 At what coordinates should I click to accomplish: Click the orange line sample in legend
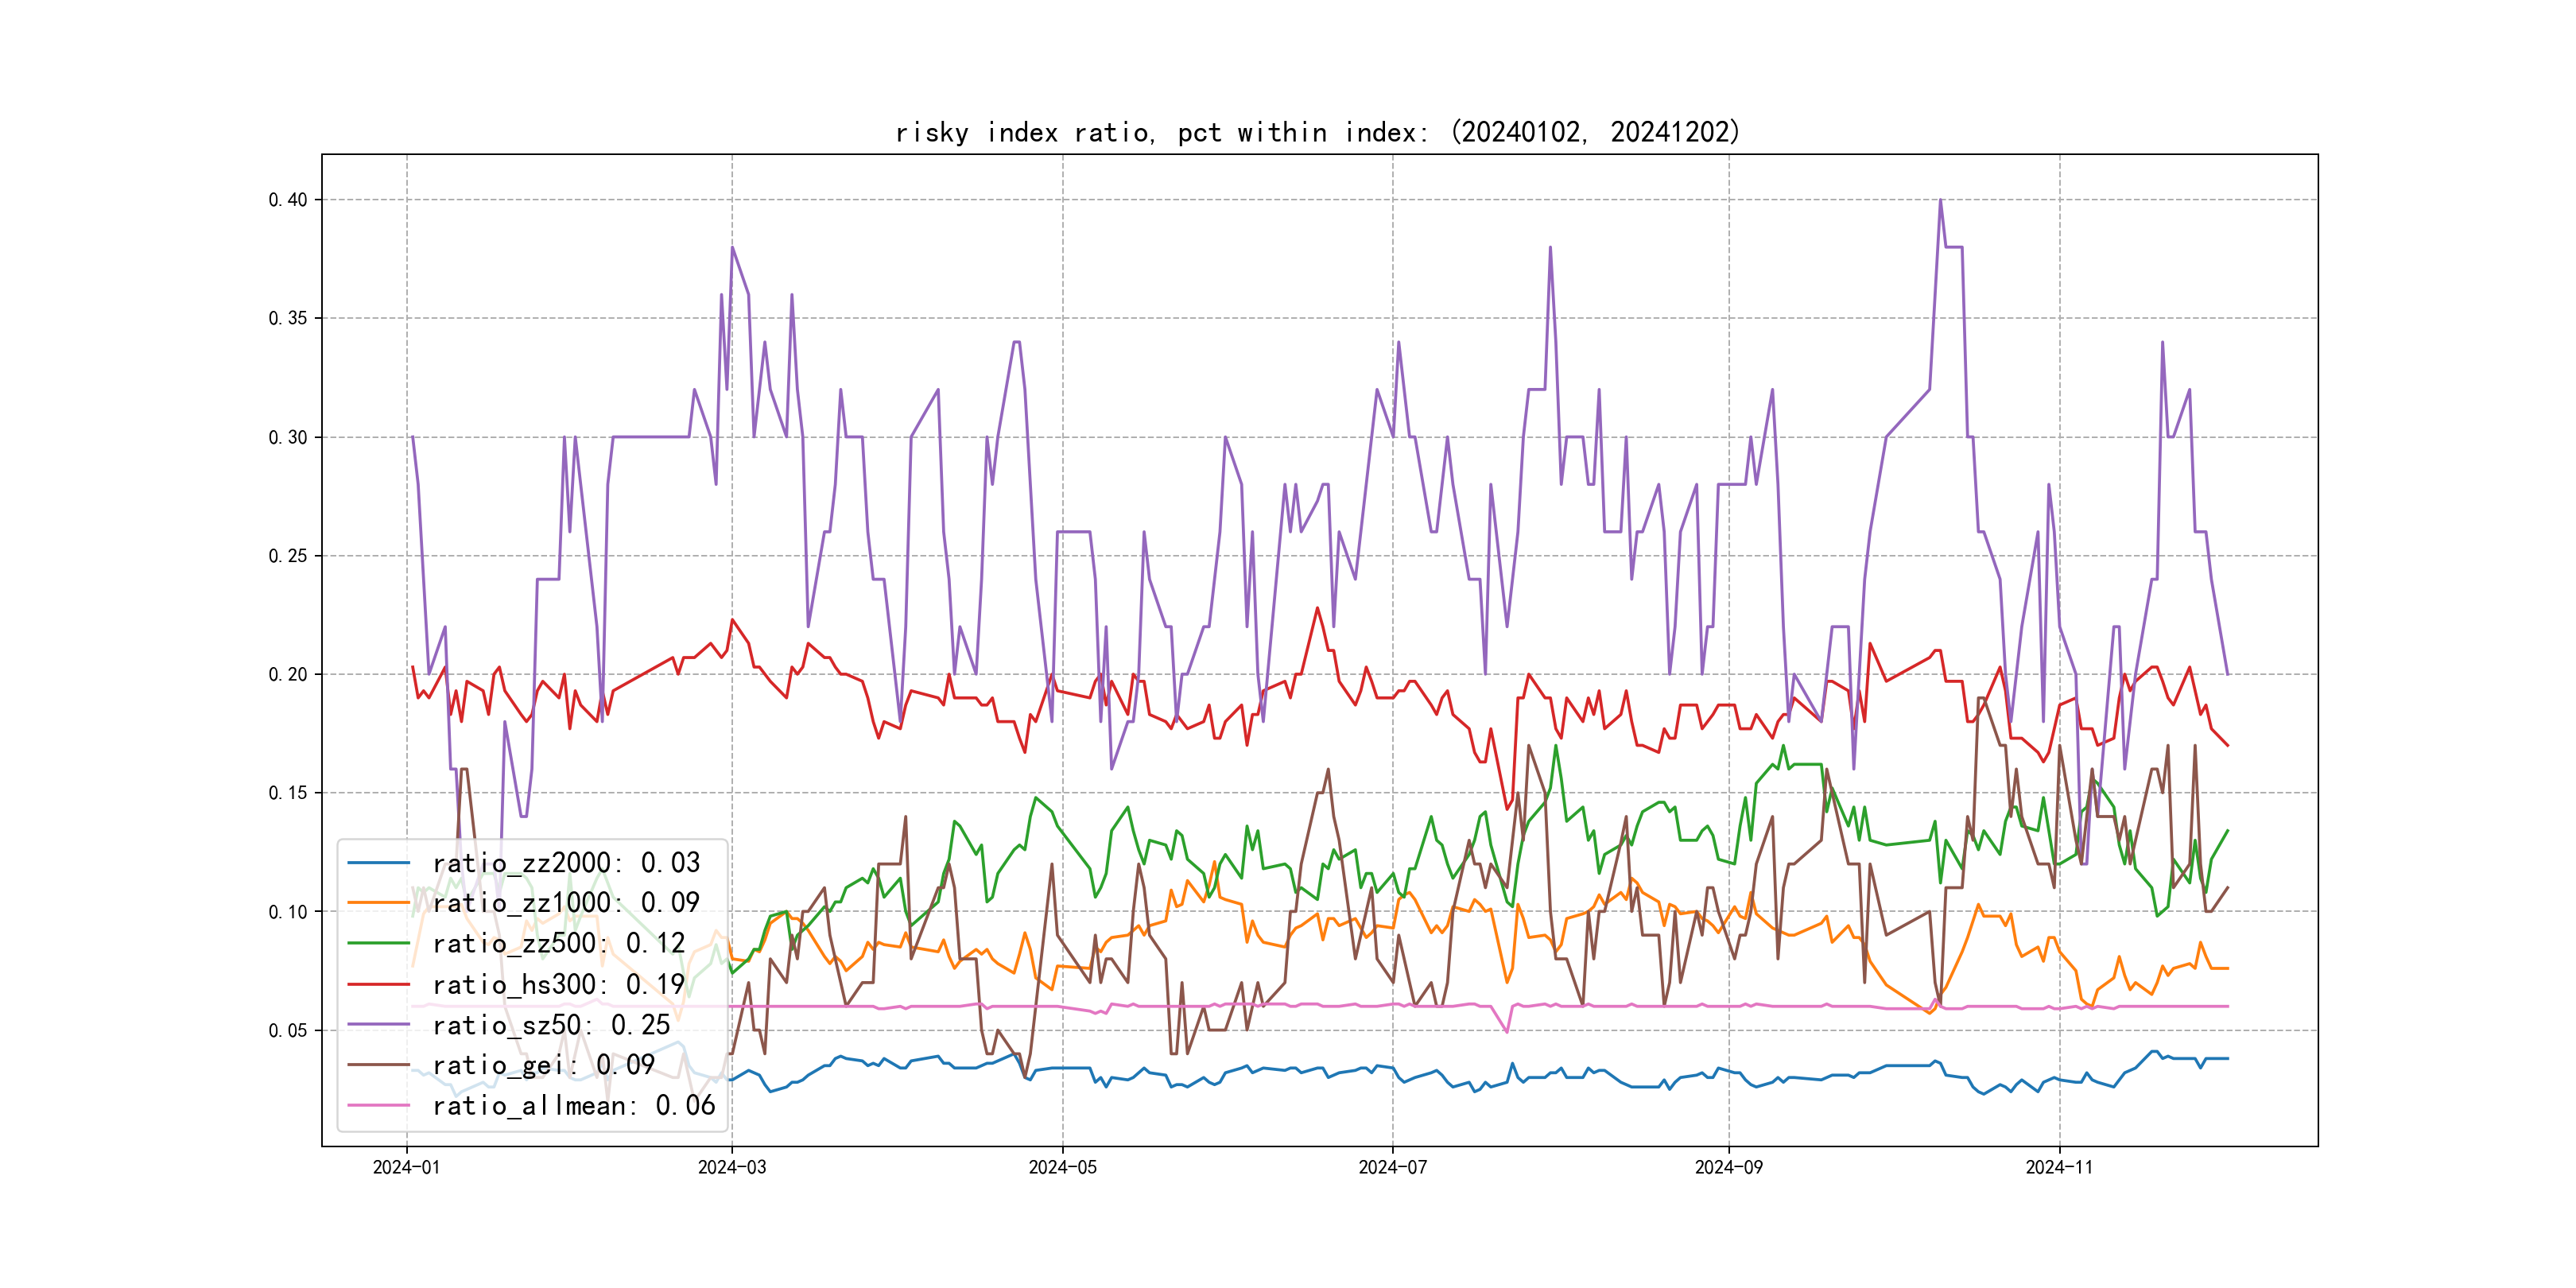[379, 903]
